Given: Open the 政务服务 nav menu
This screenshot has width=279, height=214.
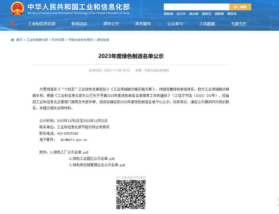Looking at the screenshot, I should (x=143, y=24).
